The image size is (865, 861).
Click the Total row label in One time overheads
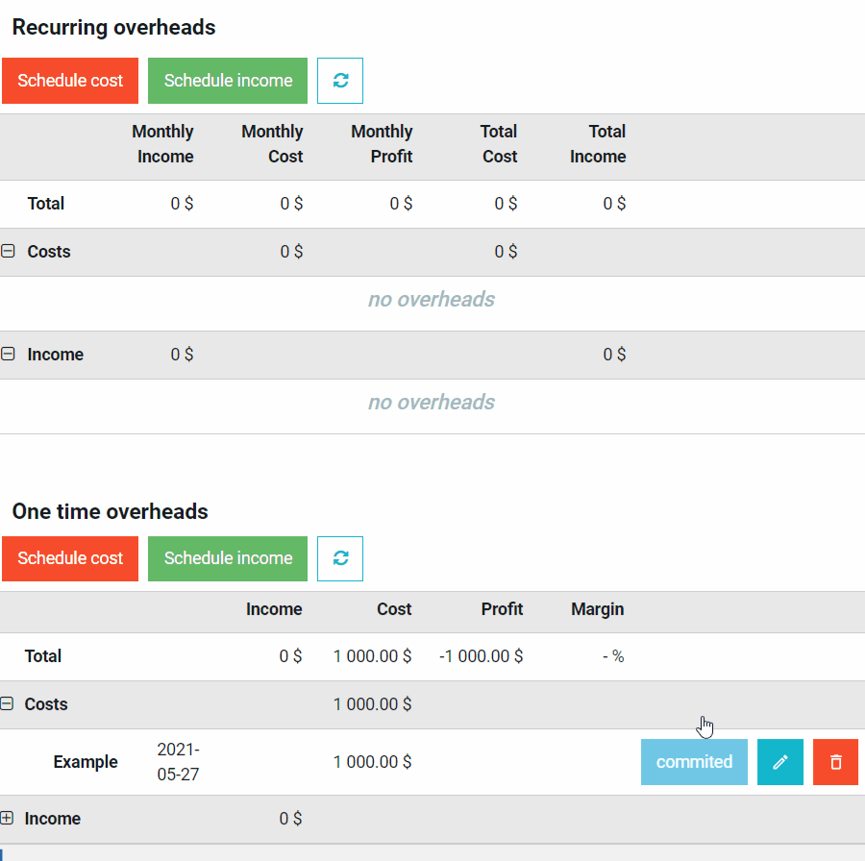pyautogui.click(x=43, y=655)
